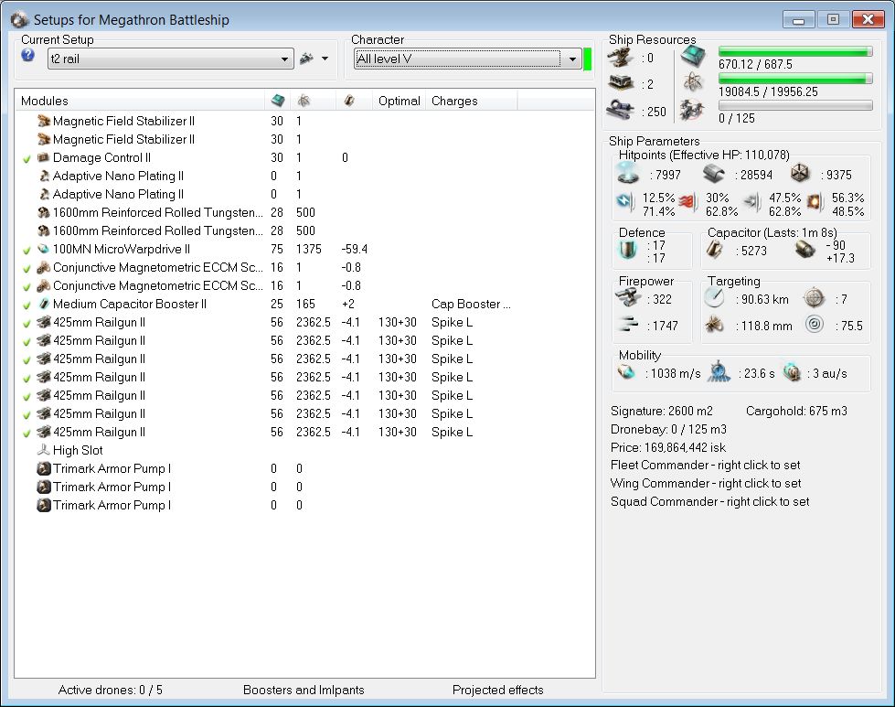The width and height of the screenshot is (895, 707).
Task: Click the CPU usage bar 670.12 / 687.5
Action: (x=795, y=51)
